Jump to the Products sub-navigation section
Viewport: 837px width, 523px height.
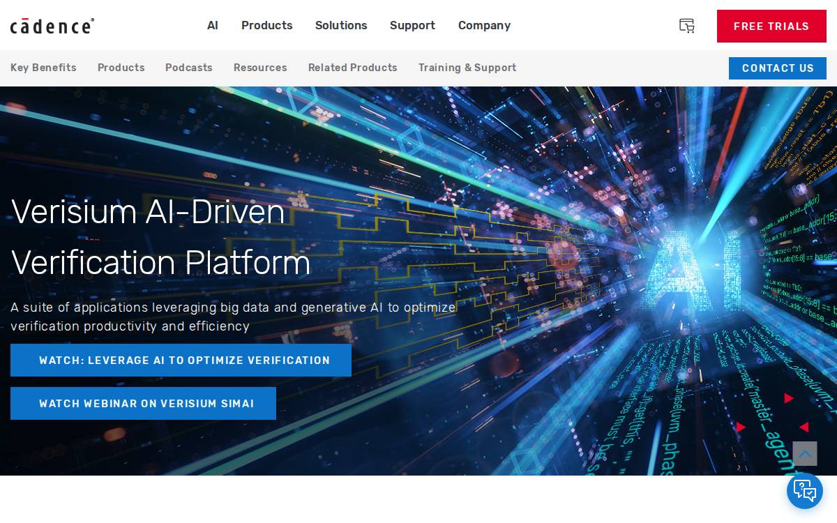(121, 68)
